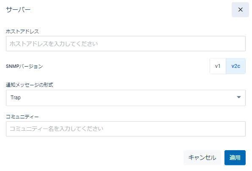Click placeholder コミュニティー名を入力してください
The width and height of the screenshot is (252, 171).
[56, 129]
